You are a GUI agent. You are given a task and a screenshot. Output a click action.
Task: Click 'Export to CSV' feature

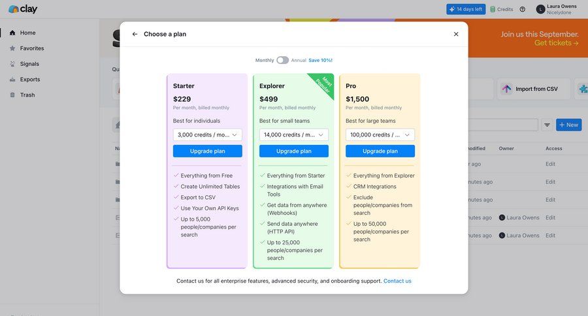[x=198, y=197]
